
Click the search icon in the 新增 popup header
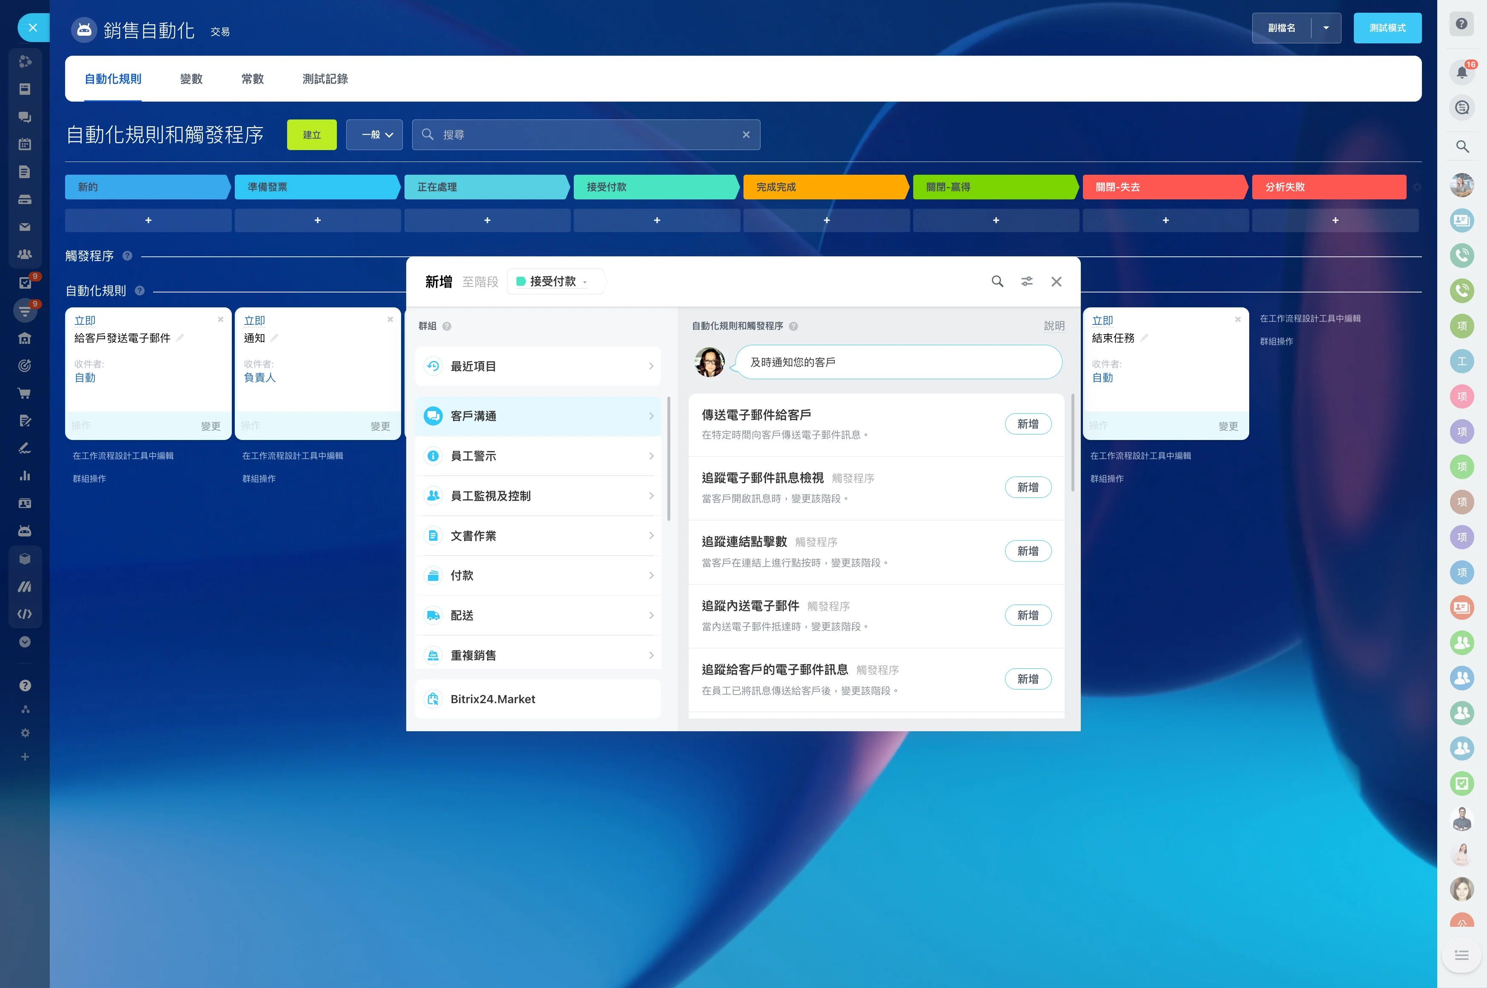997,281
